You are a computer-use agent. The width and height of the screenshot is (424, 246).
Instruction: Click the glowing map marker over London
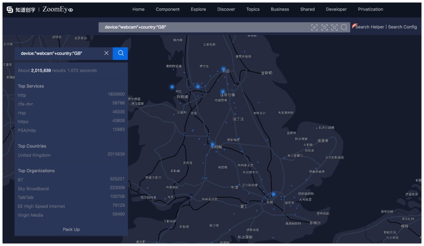(273, 194)
